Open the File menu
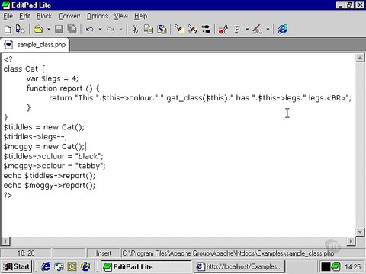This screenshot has height=274, width=366. (8, 16)
